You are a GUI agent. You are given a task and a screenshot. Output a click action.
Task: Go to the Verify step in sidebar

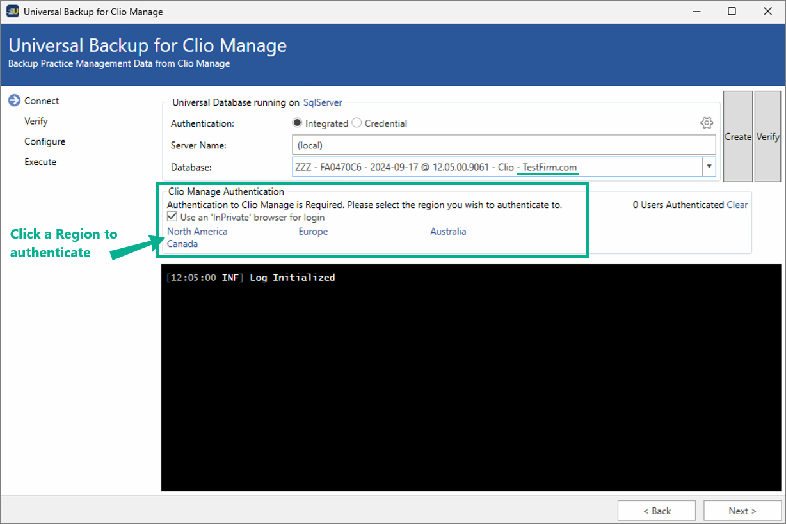pyautogui.click(x=36, y=121)
